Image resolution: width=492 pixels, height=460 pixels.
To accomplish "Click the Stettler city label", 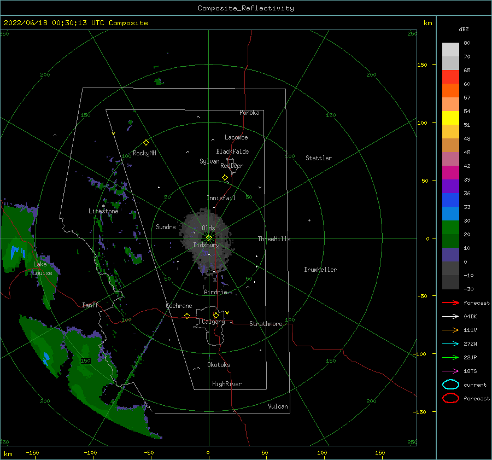I will (x=319, y=158).
